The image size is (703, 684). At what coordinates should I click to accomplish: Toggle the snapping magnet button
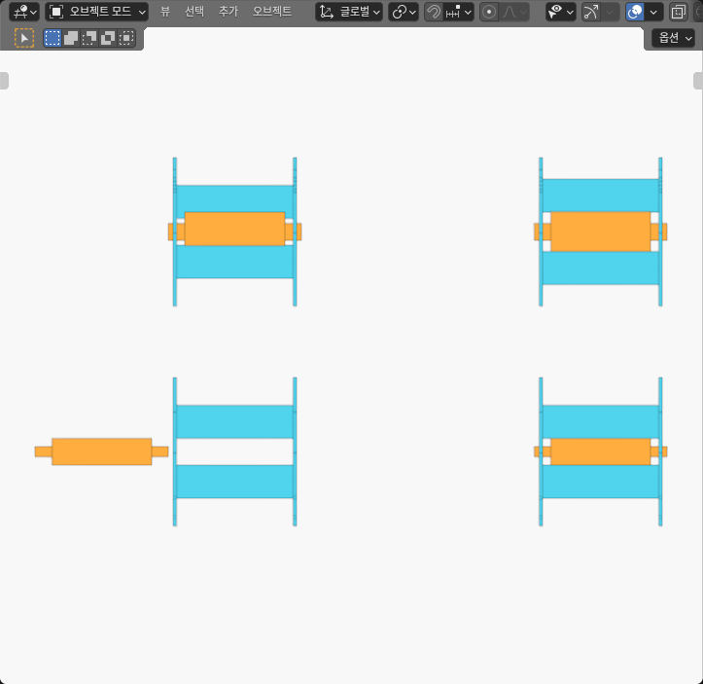pyautogui.click(x=433, y=12)
